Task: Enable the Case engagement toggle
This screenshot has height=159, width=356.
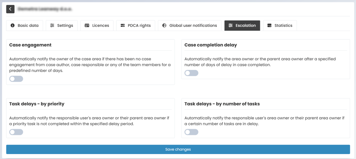Action: tap(16, 79)
